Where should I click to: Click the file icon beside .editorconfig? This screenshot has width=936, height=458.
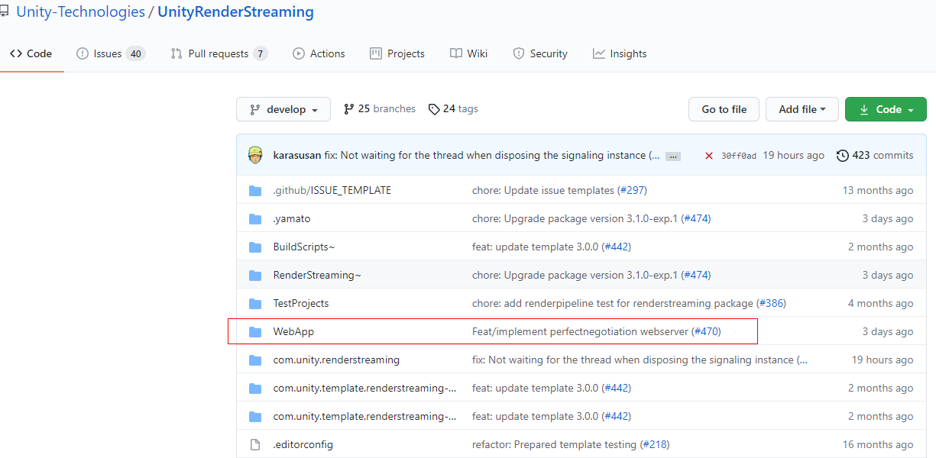pos(255,444)
